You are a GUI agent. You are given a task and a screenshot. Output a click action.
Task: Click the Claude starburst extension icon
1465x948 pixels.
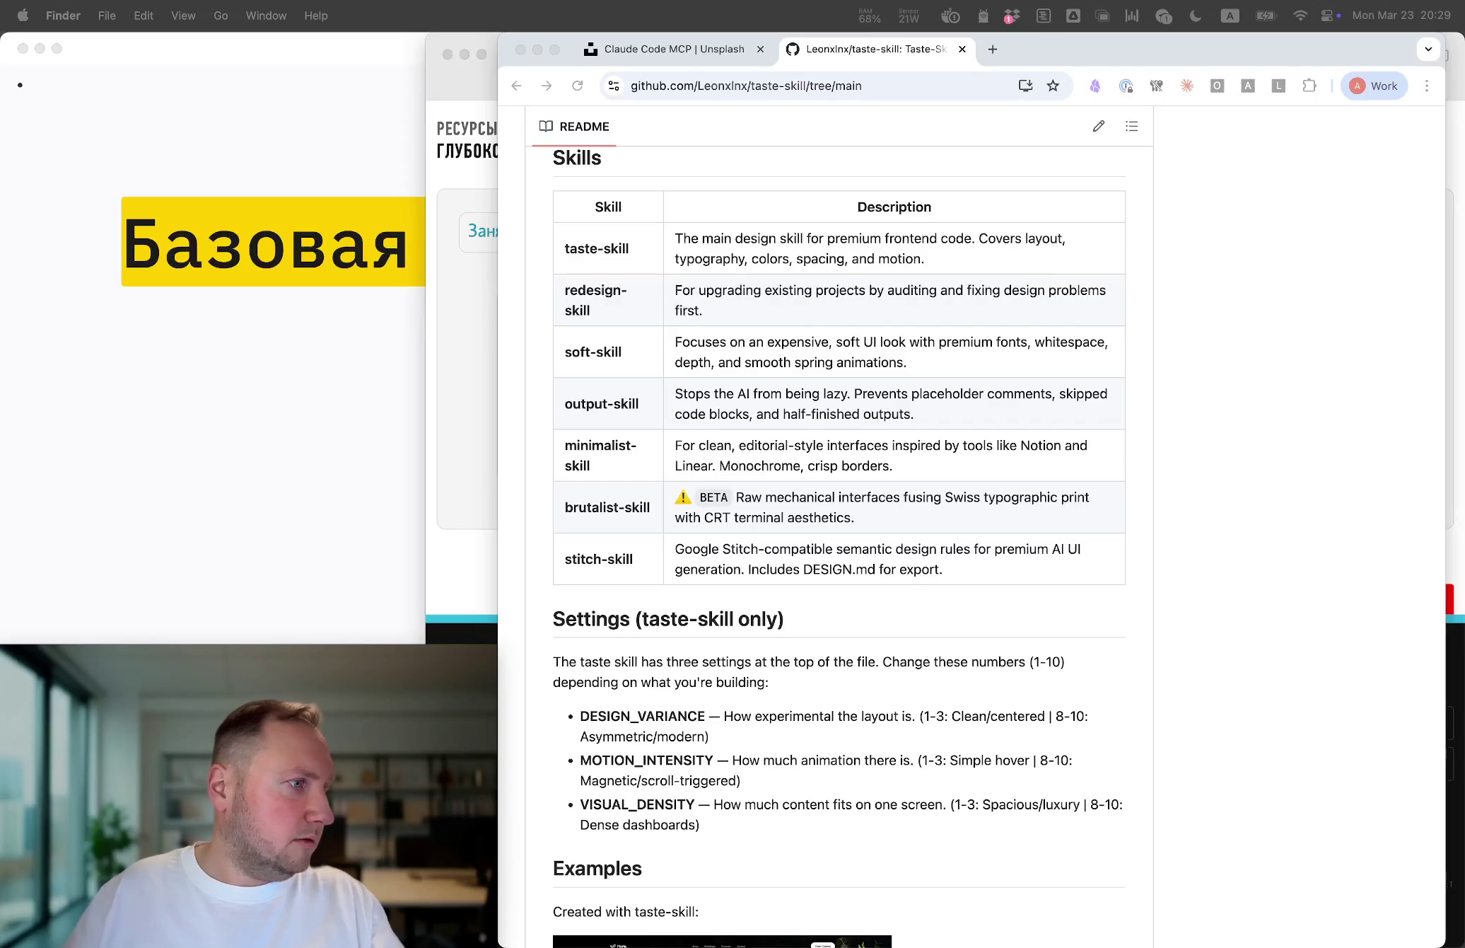1186,86
